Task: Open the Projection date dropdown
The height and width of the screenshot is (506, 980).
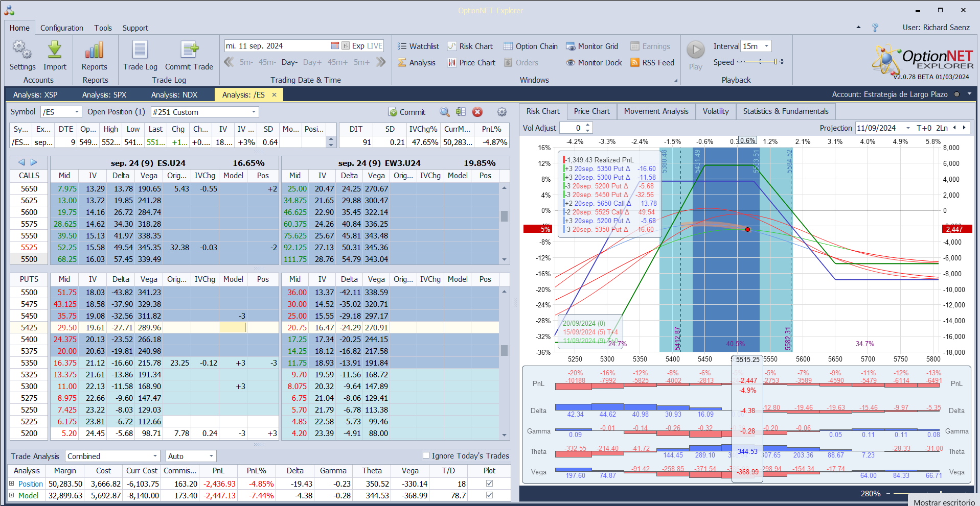Action: (908, 128)
